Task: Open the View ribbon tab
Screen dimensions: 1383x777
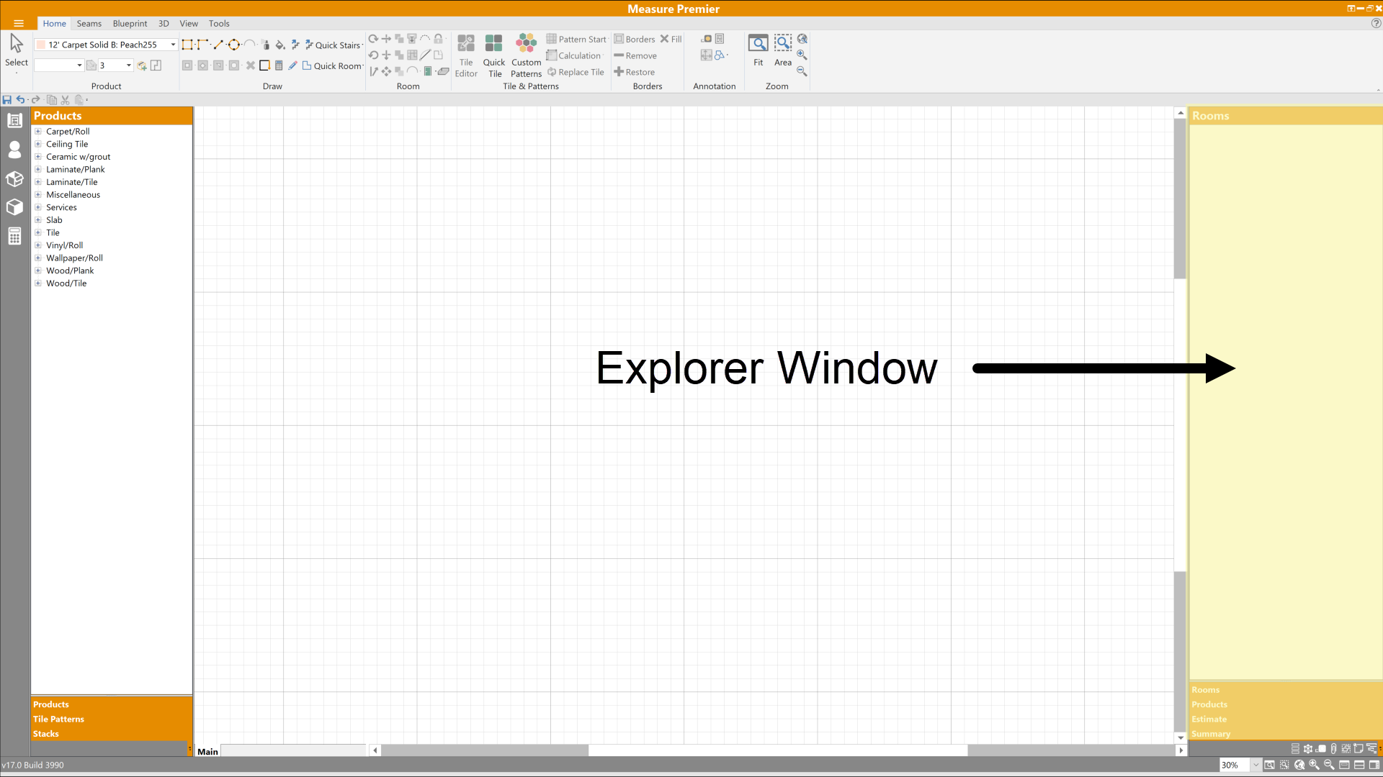Action: click(189, 24)
